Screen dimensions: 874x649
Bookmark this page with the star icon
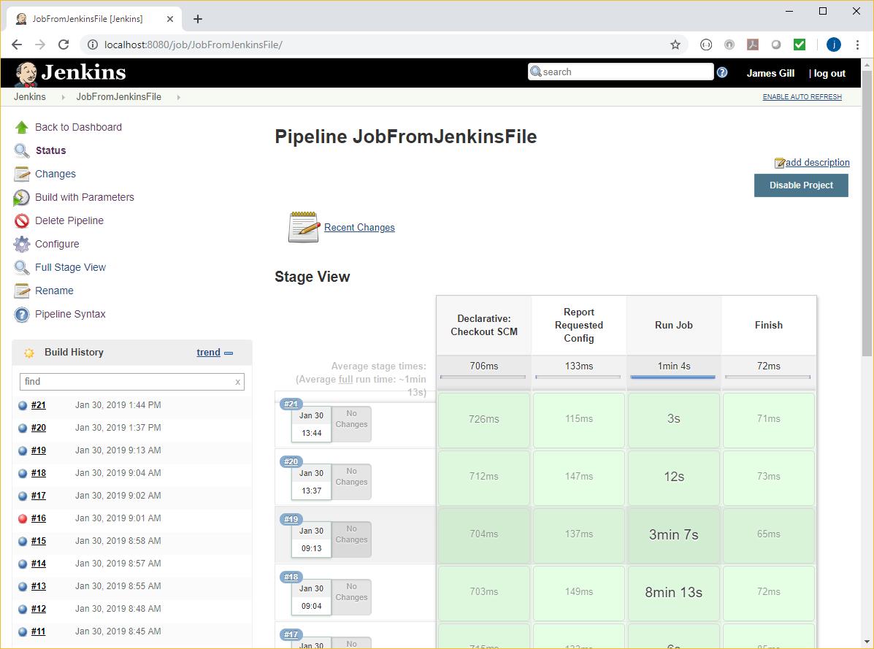675,45
